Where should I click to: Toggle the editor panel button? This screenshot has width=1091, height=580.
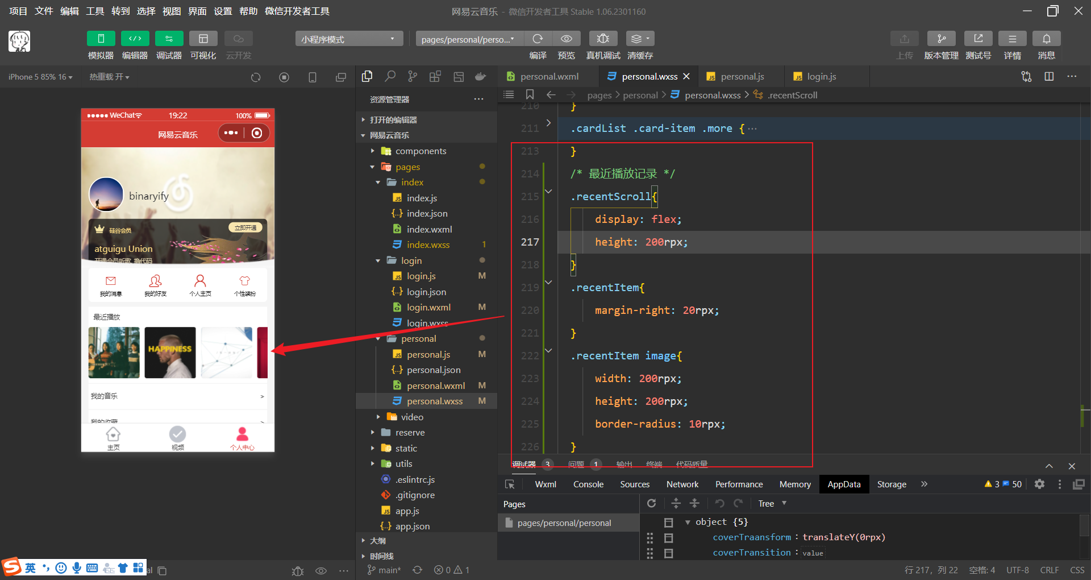[135, 39]
